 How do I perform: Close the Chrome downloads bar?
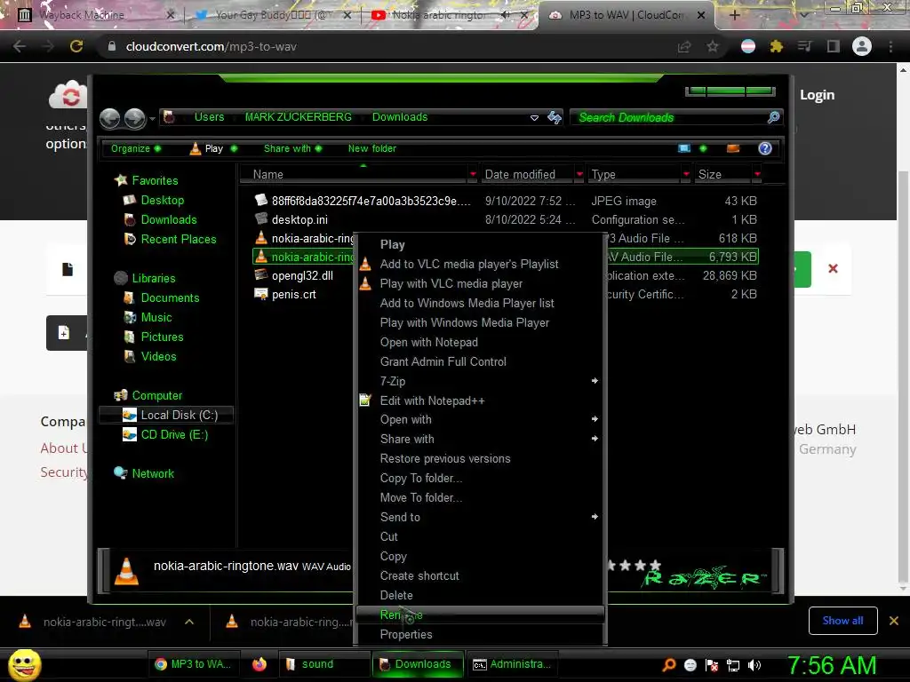[894, 621]
